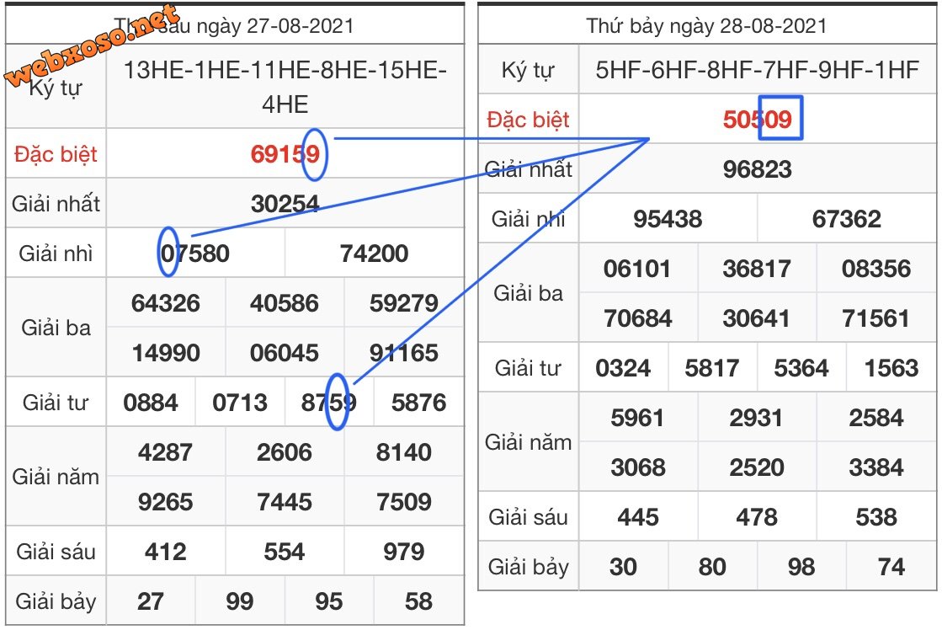This screenshot has width=942, height=630.
Task: Click the red special prize number 50509
Action: click(757, 119)
